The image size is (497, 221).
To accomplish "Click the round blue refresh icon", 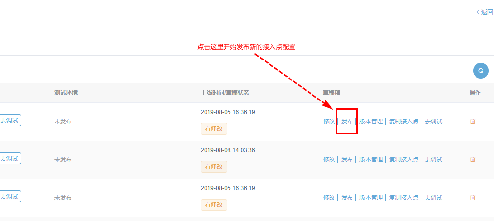I will click(x=481, y=71).
